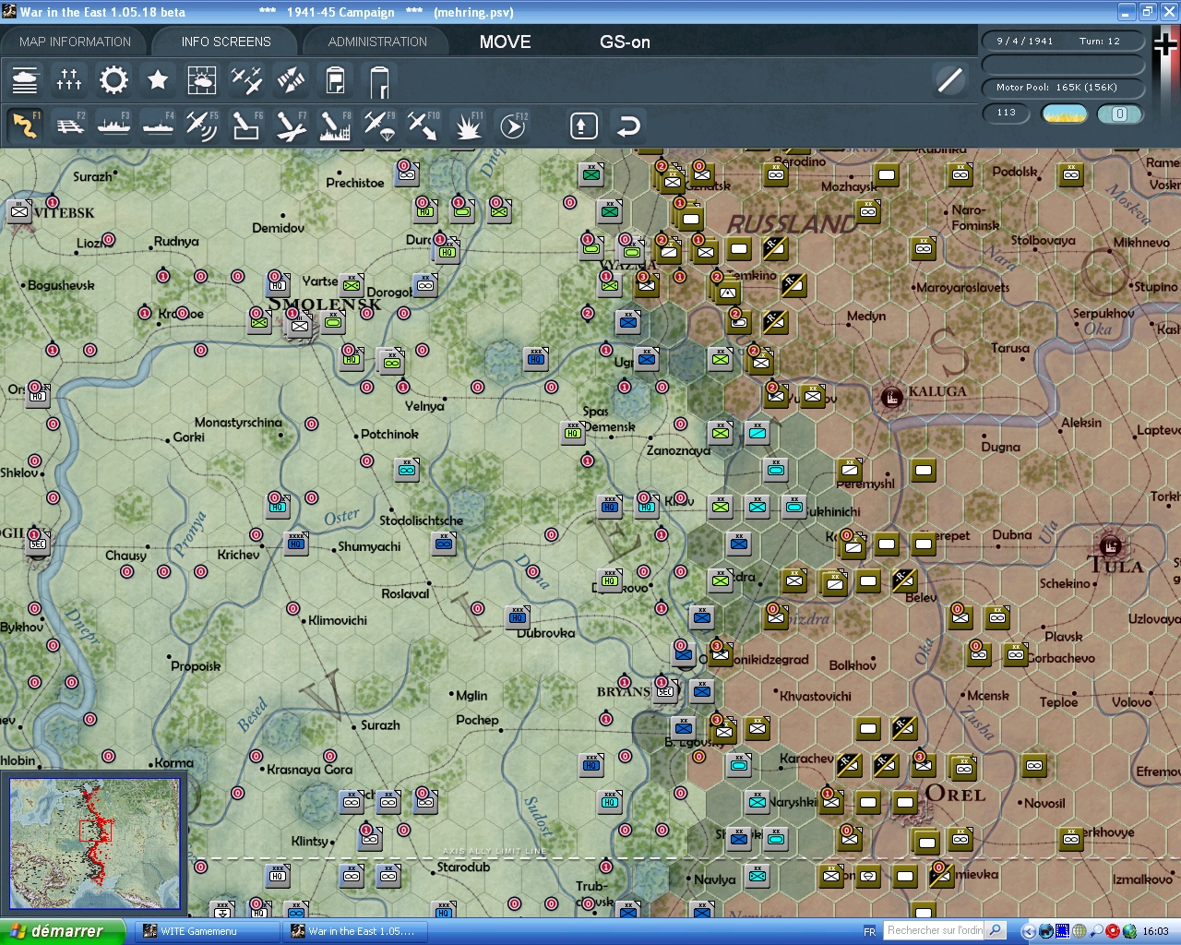Open the production gear icon
The height and width of the screenshot is (945, 1181).
click(x=113, y=80)
